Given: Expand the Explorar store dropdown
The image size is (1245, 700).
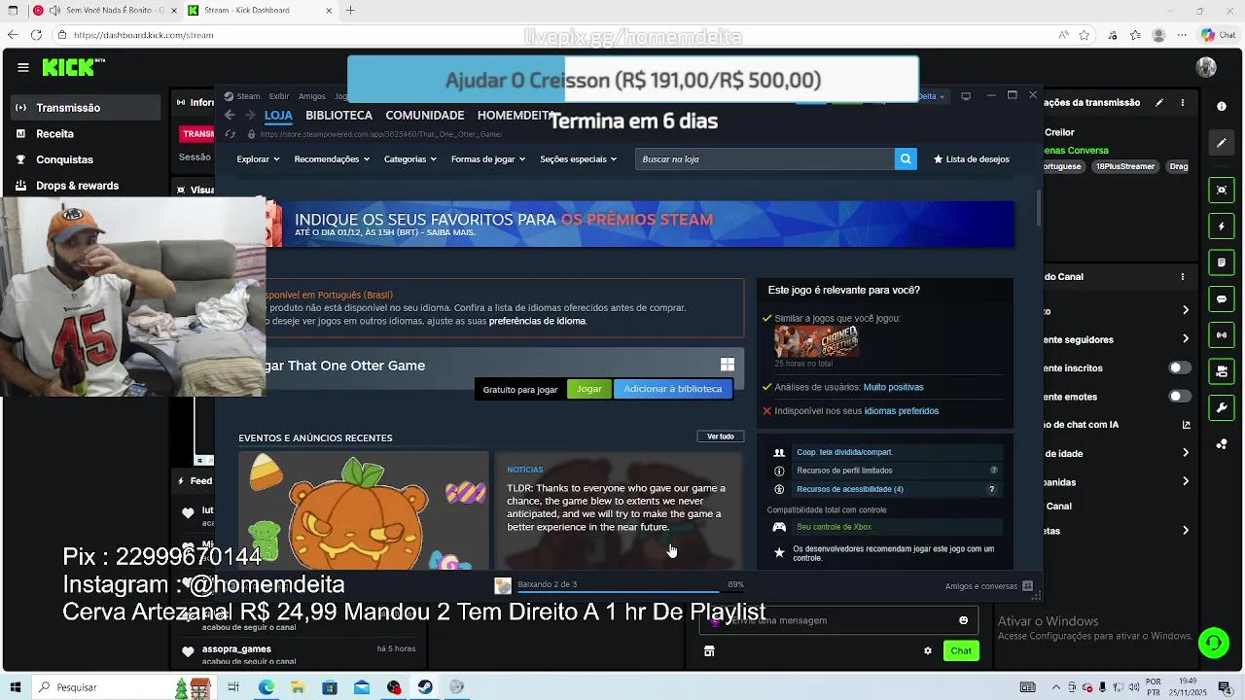Looking at the screenshot, I should point(258,158).
